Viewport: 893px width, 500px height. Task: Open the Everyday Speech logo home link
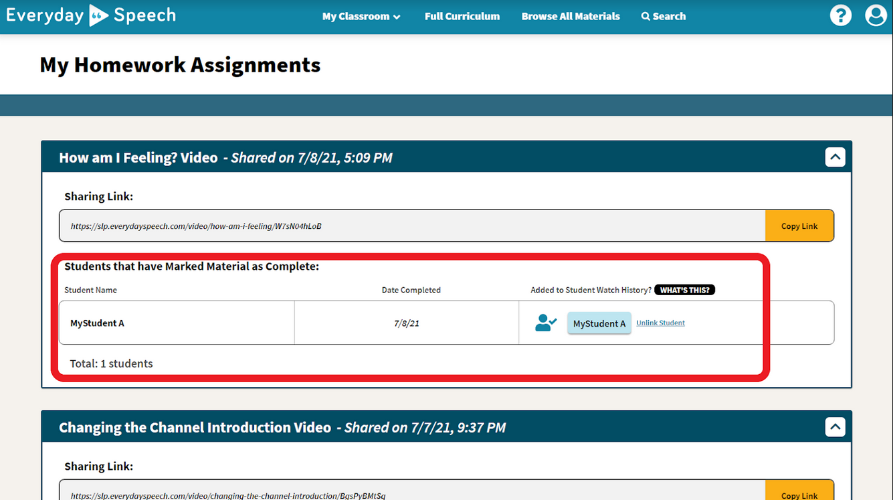click(x=91, y=15)
